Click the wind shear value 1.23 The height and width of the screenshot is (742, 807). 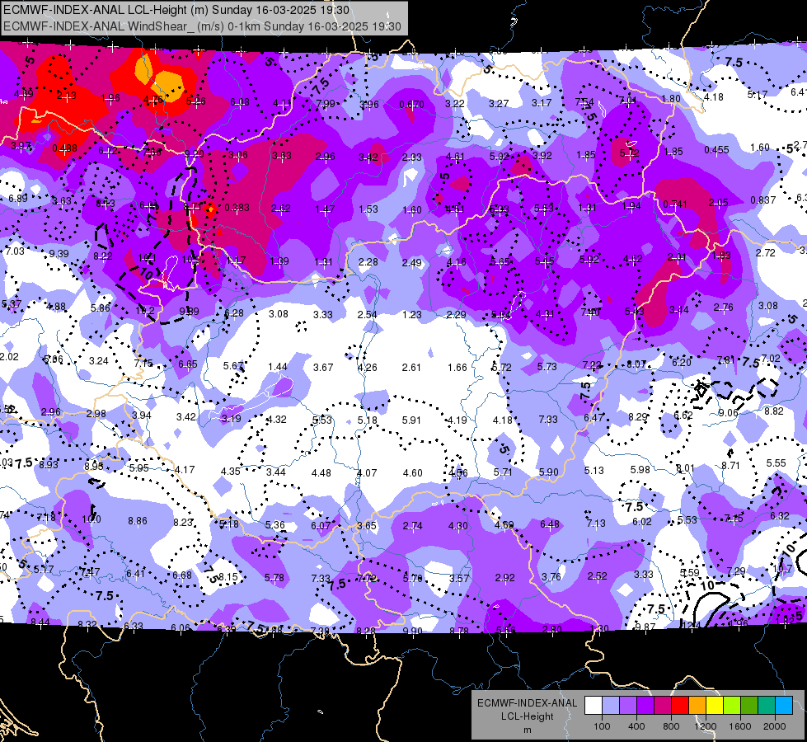point(411,314)
